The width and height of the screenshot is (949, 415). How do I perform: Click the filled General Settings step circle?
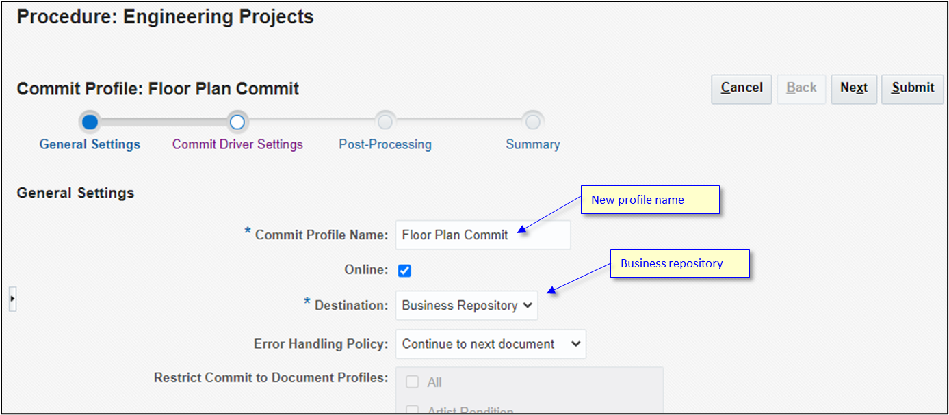click(x=90, y=122)
